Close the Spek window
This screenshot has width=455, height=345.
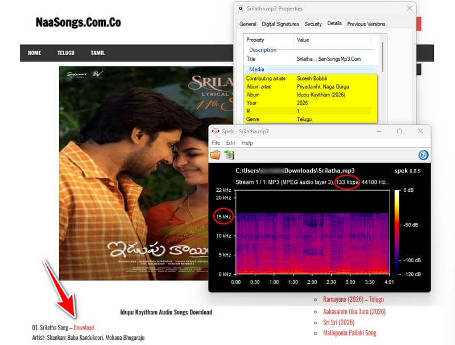420,131
